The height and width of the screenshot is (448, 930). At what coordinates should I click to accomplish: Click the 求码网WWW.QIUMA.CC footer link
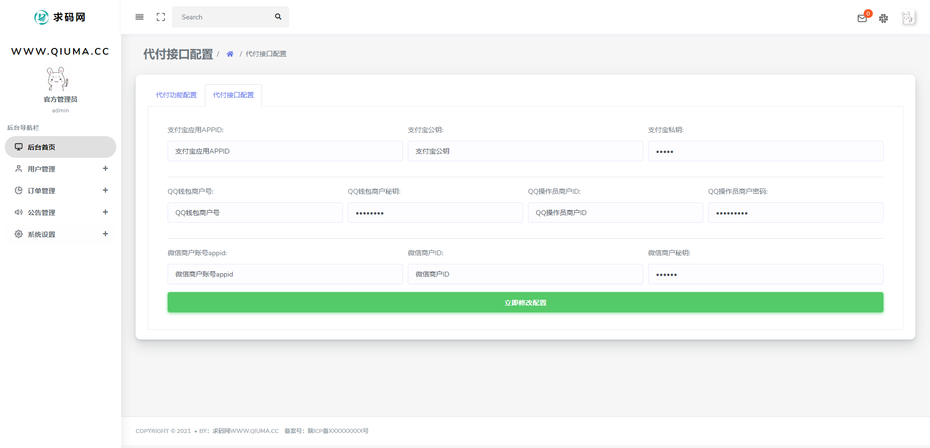pos(246,431)
